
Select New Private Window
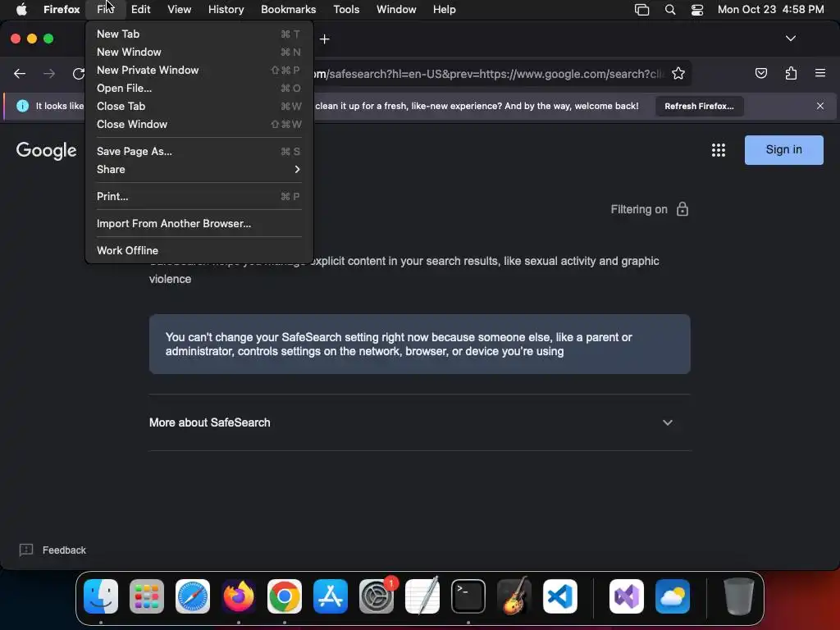click(x=199, y=71)
